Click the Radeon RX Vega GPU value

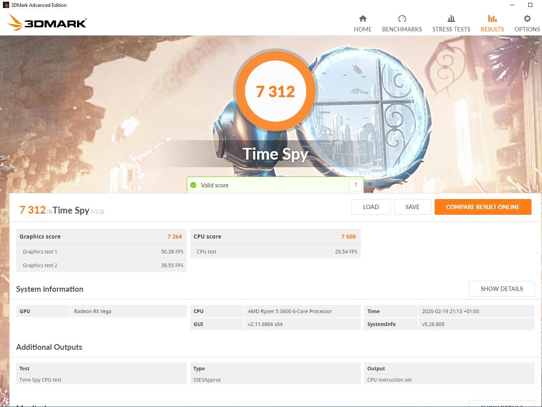pos(128,311)
